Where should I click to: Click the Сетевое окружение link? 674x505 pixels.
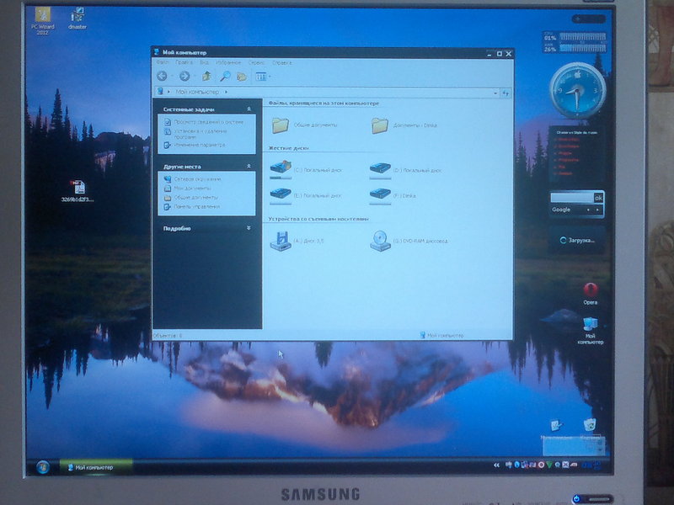coord(198,179)
